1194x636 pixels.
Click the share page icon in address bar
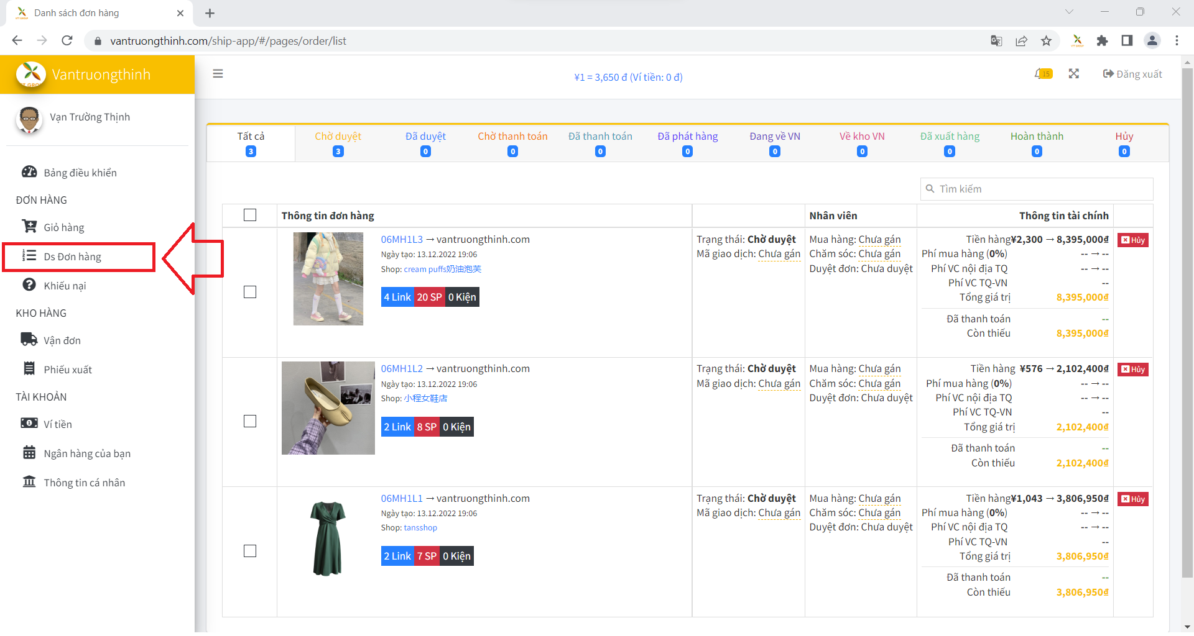pyautogui.click(x=1021, y=41)
